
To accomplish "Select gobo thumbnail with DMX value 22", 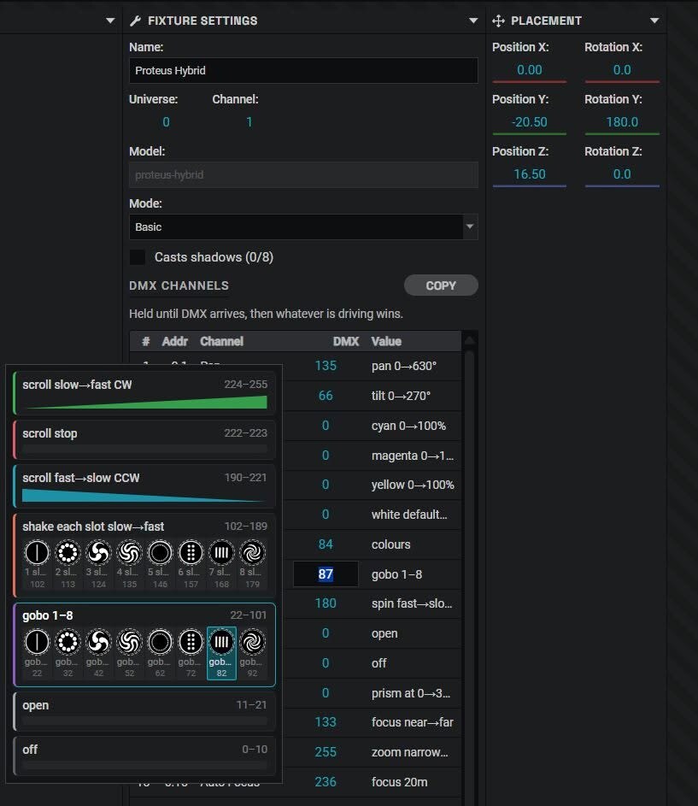I will 37,653.
